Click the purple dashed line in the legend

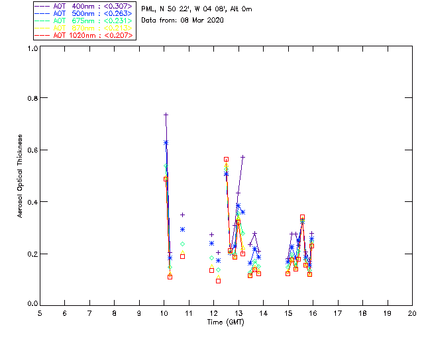pyautogui.click(x=42, y=6)
